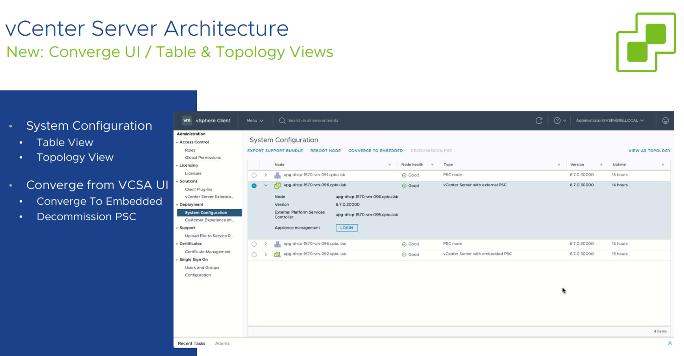Open Configuration under Single Sign On
This screenshot has height=356, width=684.
coord(198,275)
